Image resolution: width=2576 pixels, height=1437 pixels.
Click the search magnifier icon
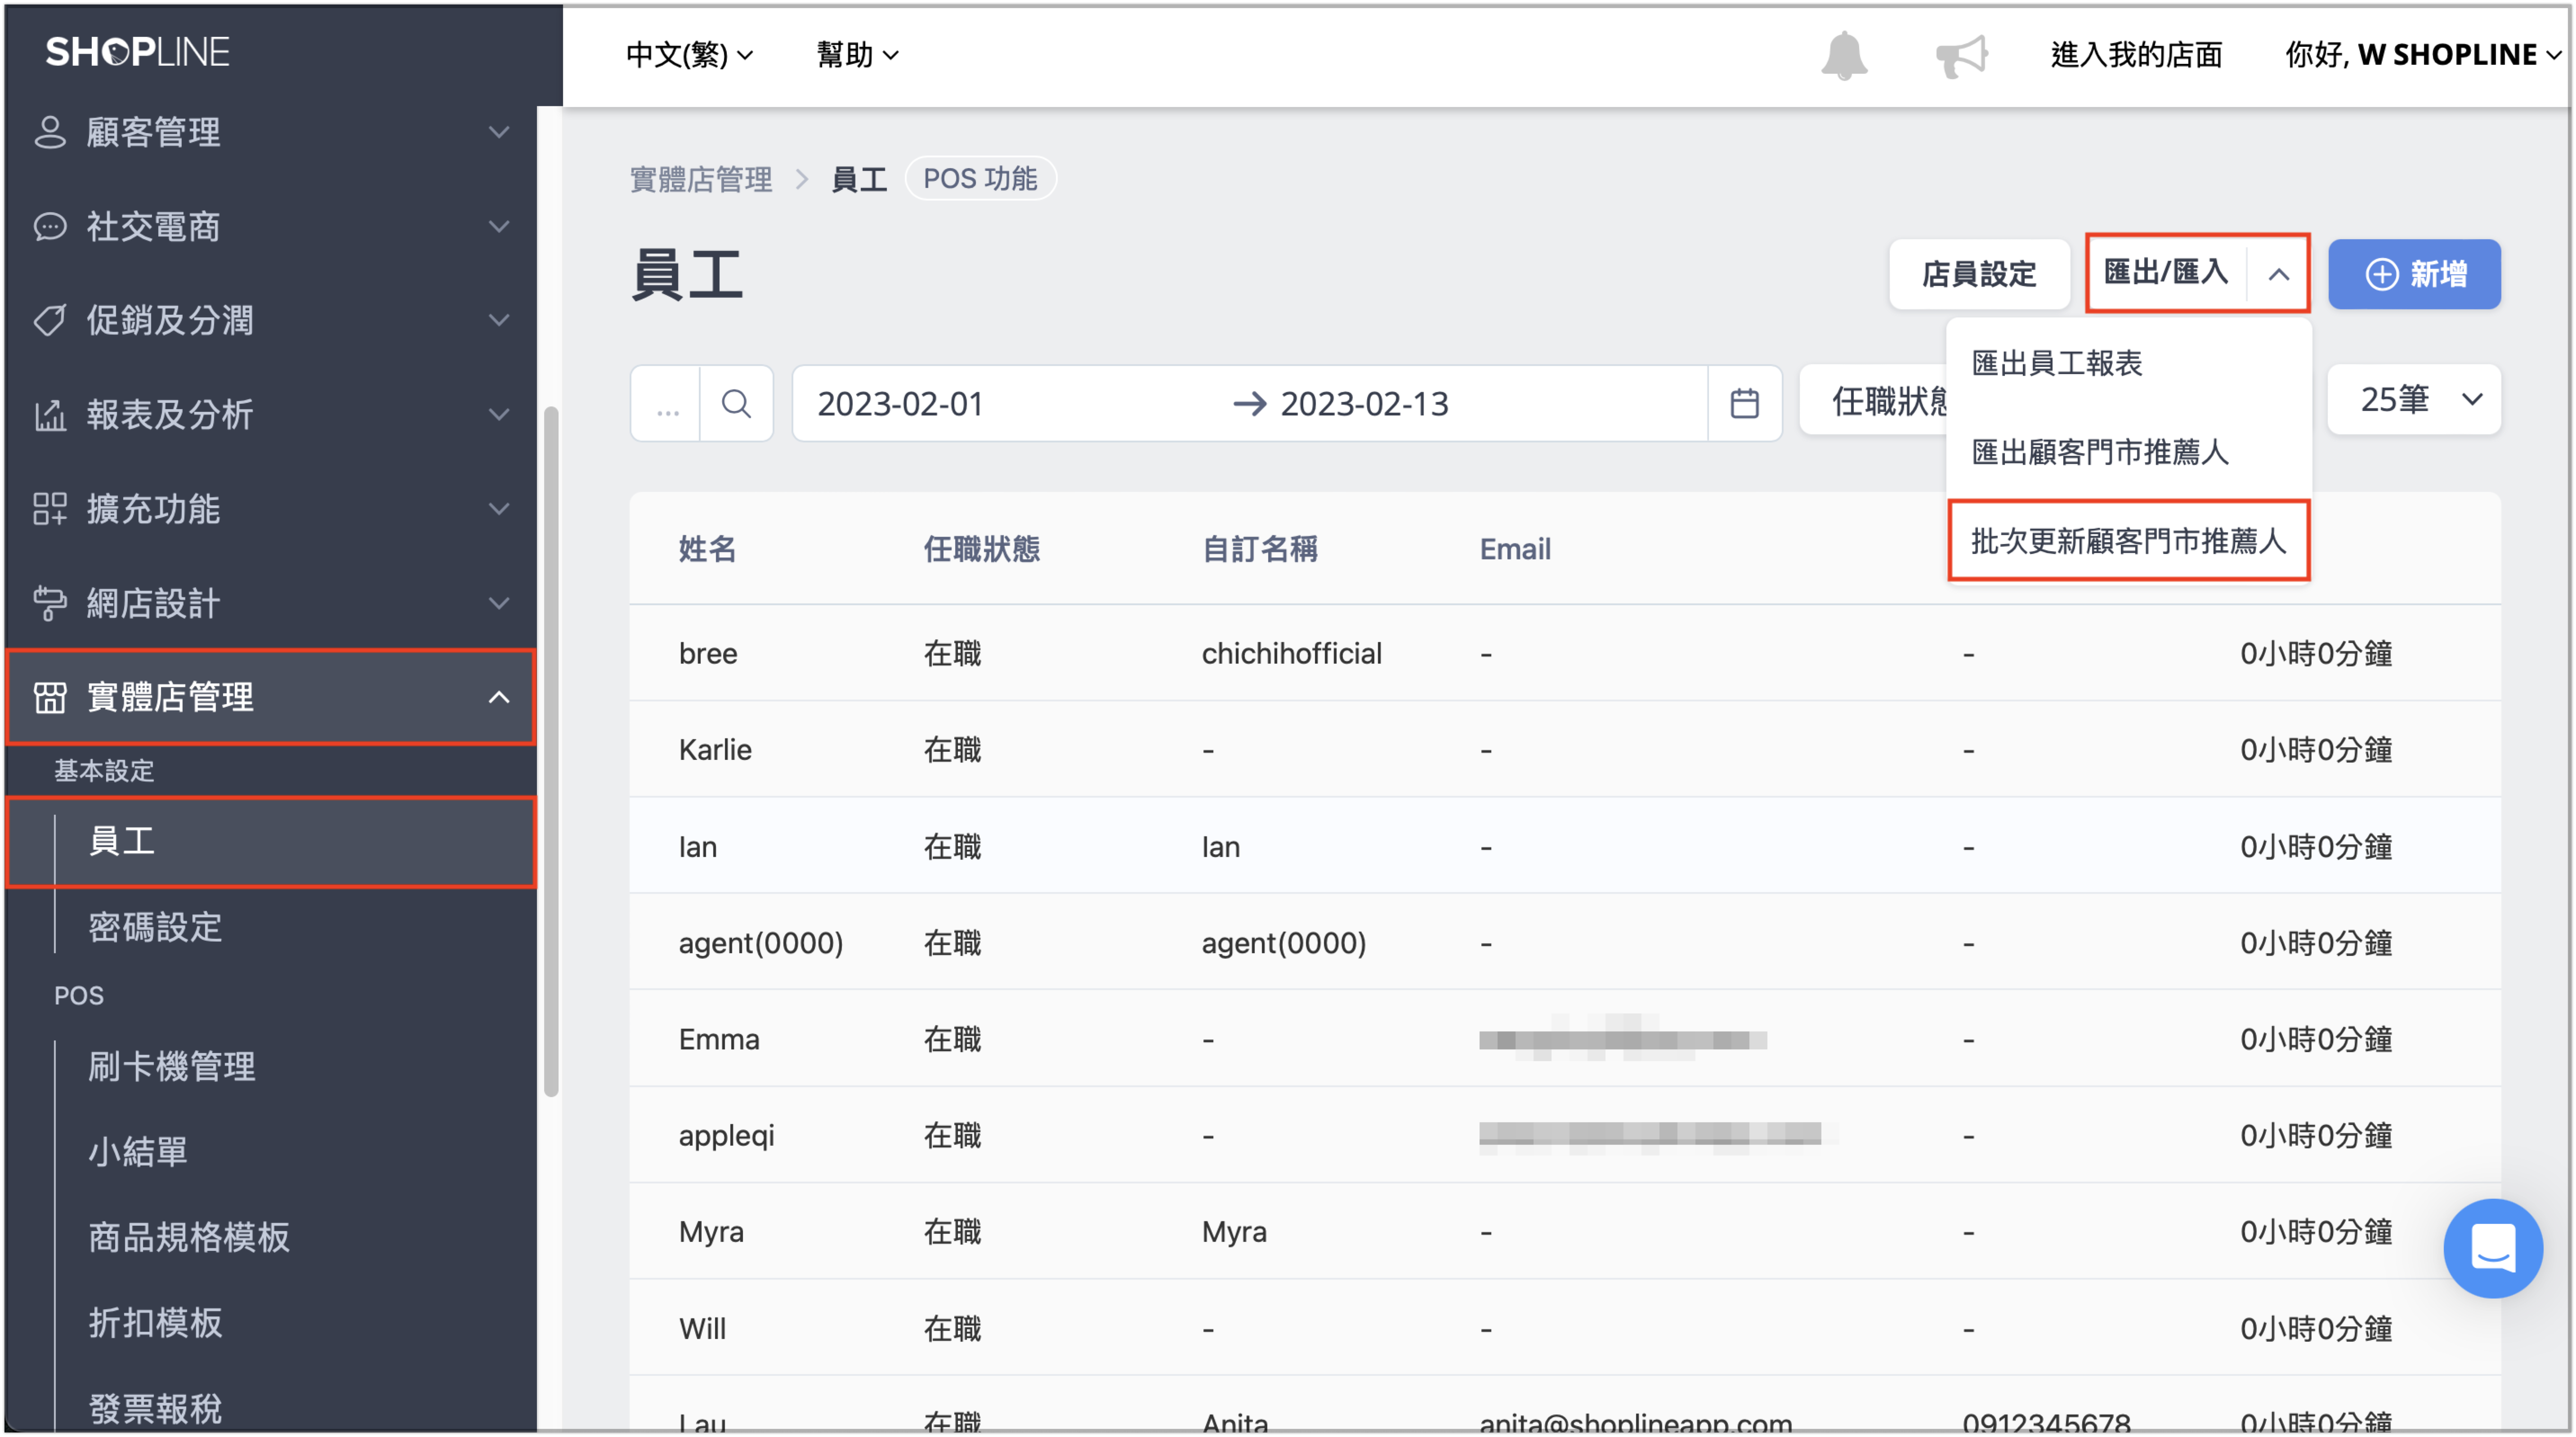tap(737, 404)
